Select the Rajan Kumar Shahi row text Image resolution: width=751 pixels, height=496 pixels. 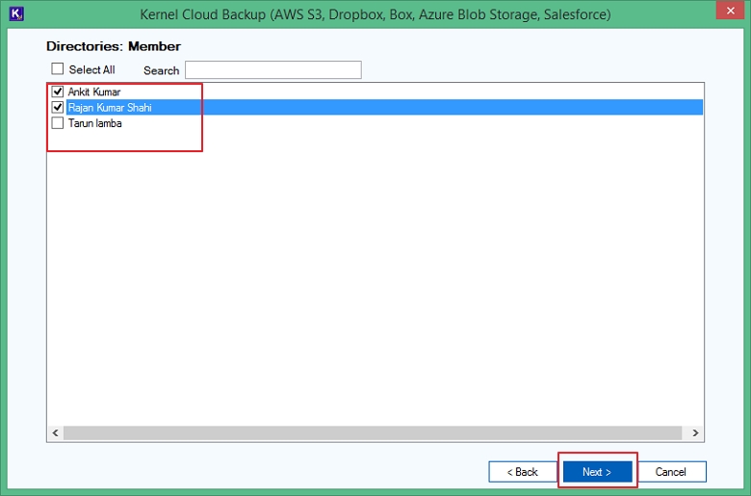point(110,107)
